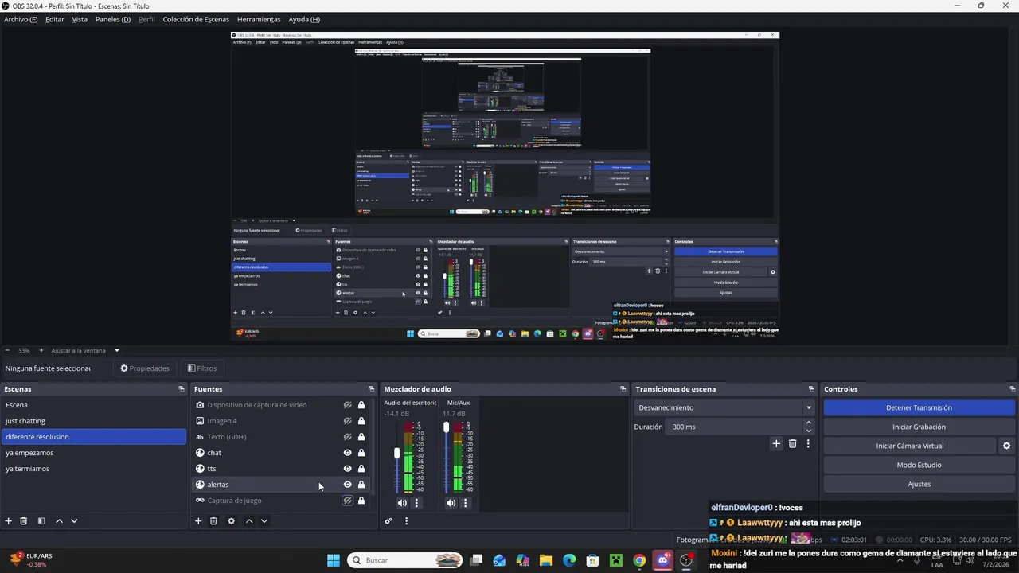
Task: Click the Mic/Aux volume fader
Action: (446, 427)
